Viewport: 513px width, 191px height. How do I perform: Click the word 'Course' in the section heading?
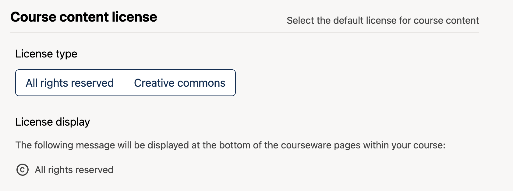pos(33,17)
